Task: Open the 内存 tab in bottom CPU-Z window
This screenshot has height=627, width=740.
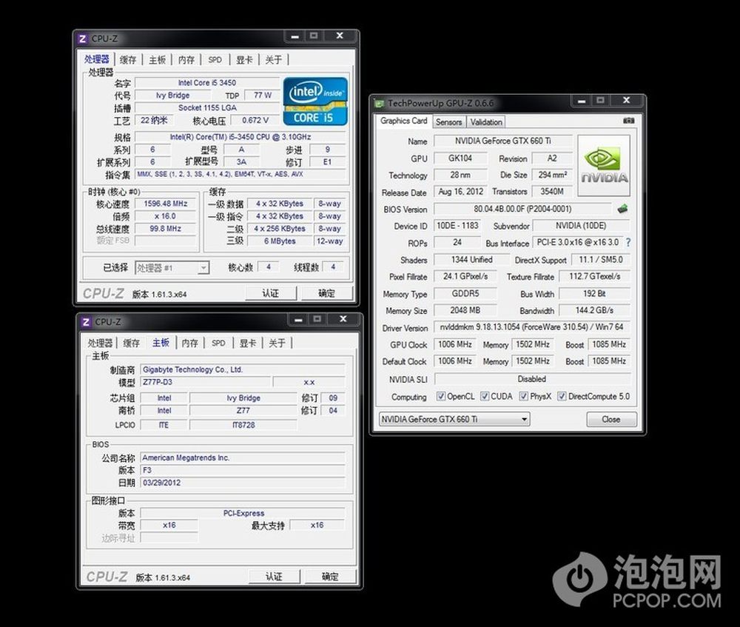Action: (x=189, y=343)
